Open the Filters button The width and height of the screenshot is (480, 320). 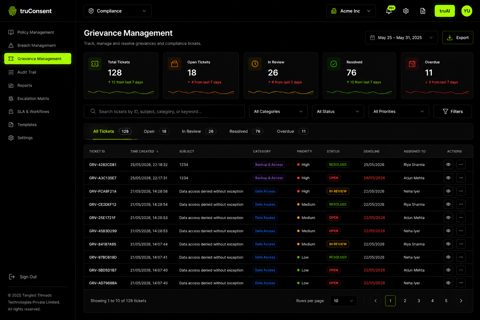click(452, 111)
